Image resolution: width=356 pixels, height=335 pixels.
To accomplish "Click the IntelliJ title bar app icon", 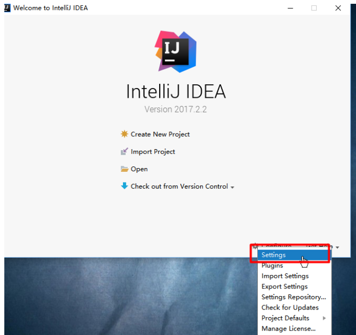I will pos(7,8).
